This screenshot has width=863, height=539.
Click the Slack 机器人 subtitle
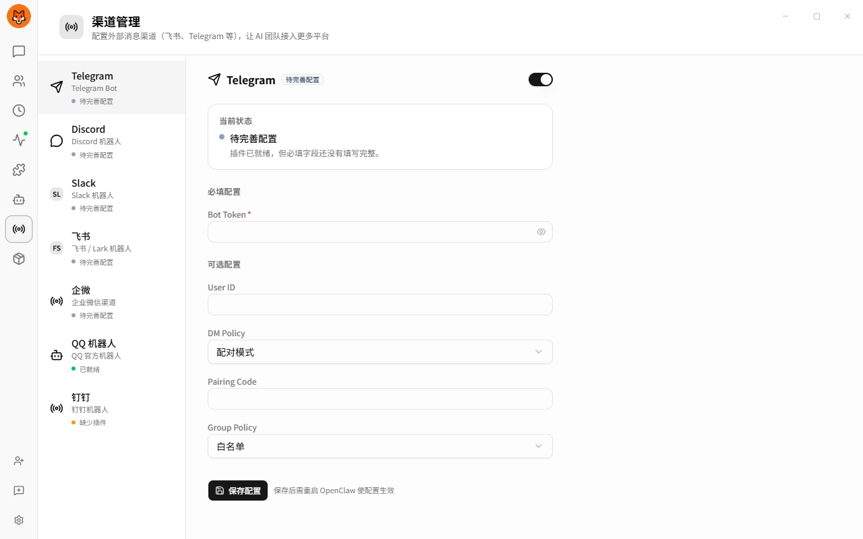coord(93,195)
